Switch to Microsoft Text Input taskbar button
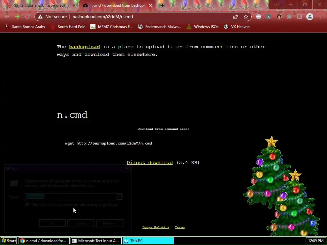This screenshot has width=327, height=245. (96, 241)
